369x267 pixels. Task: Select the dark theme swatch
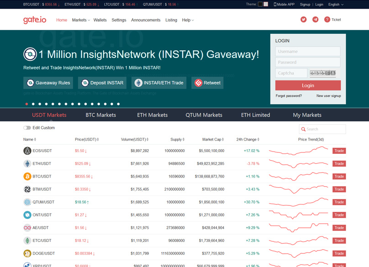pos(260,4)
